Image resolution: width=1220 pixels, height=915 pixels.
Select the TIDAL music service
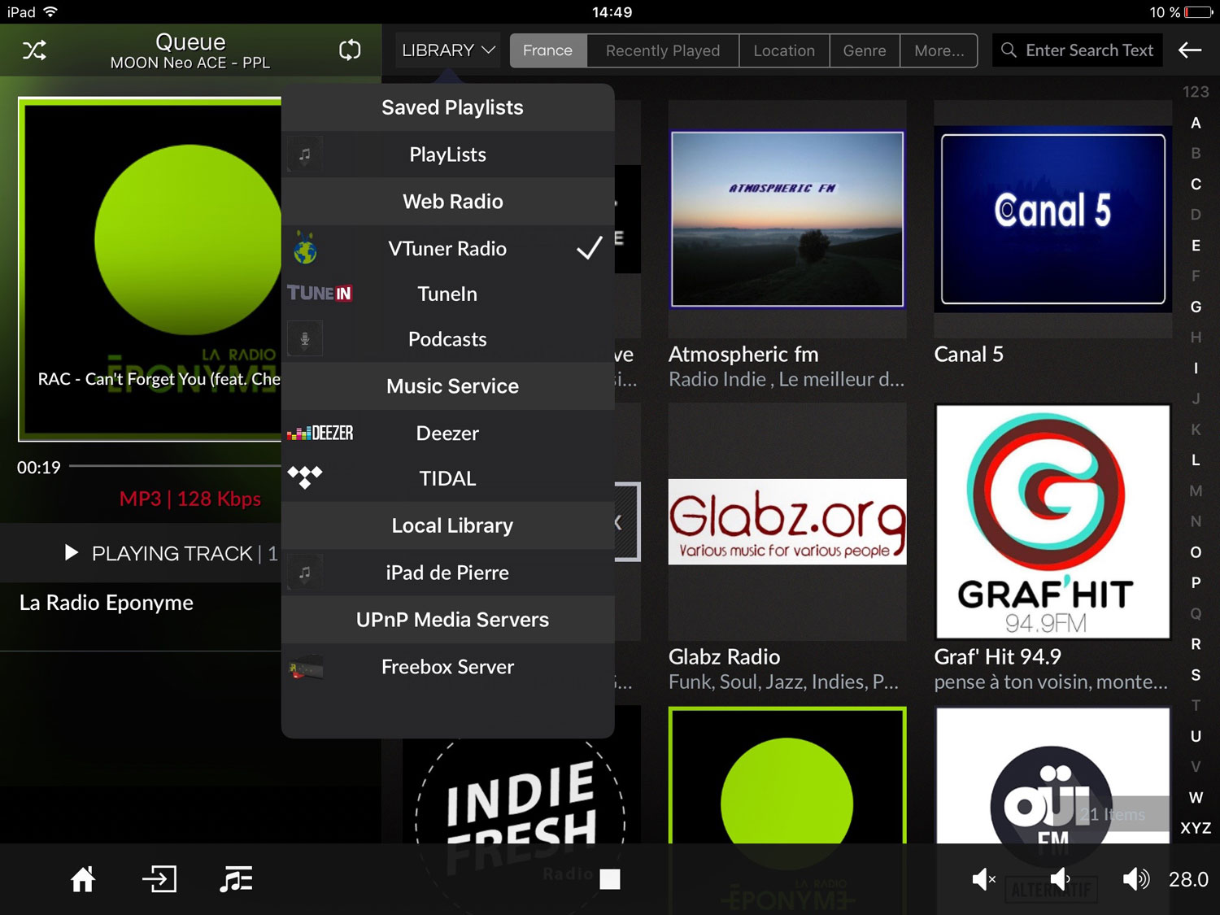pyautogui.click(x=447, y=478)
